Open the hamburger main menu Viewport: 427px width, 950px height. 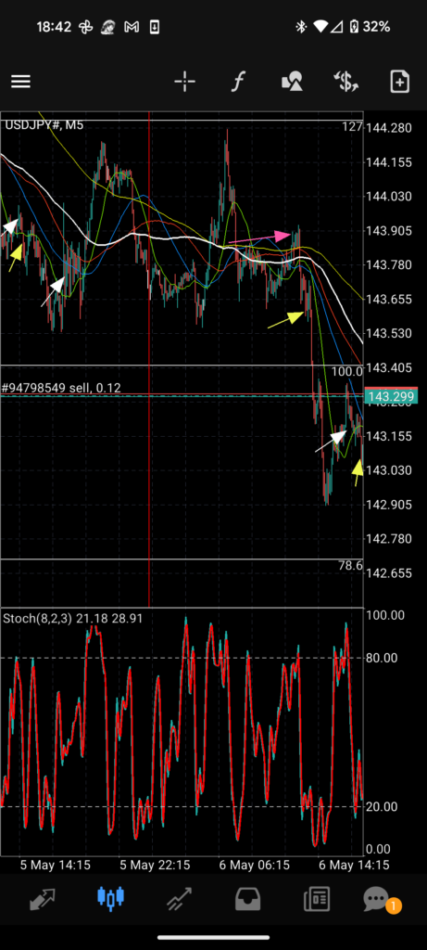[x=20, y=82]
